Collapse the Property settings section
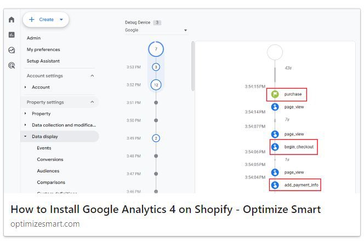The height and width of the screenshot is (242, 364). 93,102
